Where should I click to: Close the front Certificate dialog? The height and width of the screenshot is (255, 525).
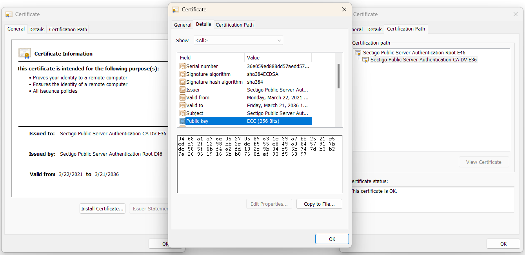coord(344,9)
